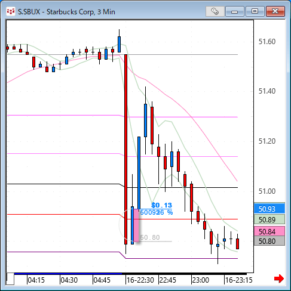
Task: Click the chart window logo icon
Action: click(x=10, y=11)
